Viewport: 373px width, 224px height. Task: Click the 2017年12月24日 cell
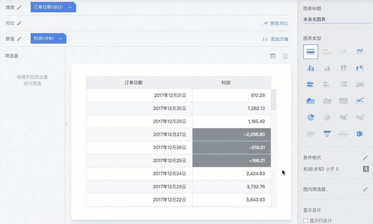139,174
